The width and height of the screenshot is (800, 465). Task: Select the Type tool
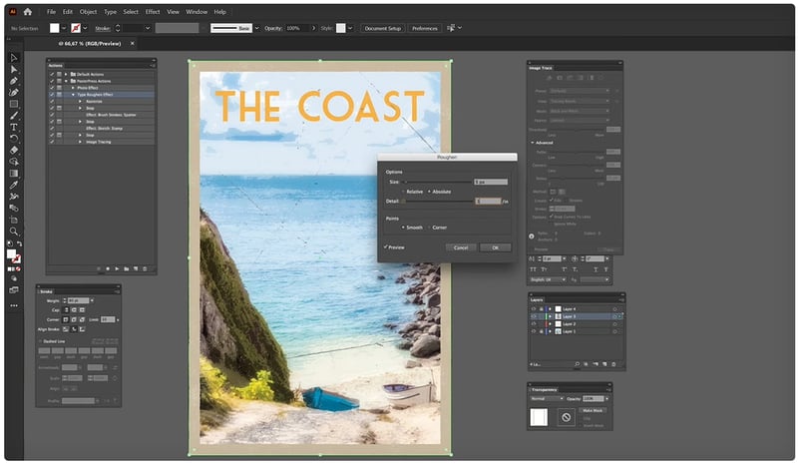14,127
